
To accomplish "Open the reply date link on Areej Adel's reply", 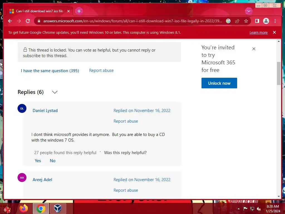I will point(142,180).
